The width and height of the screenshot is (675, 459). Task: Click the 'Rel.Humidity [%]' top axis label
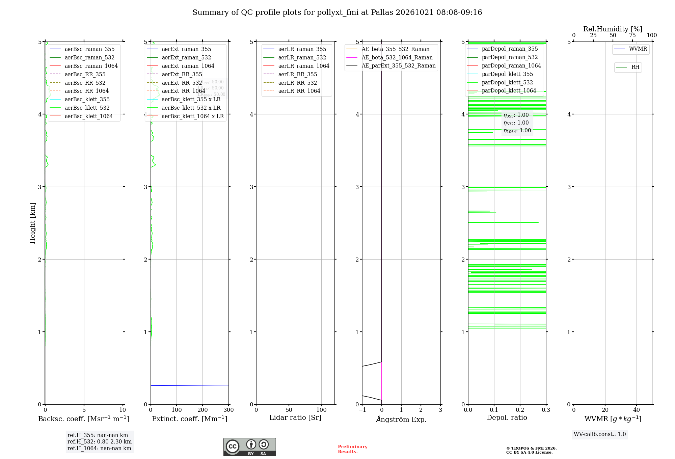point(613,29)
